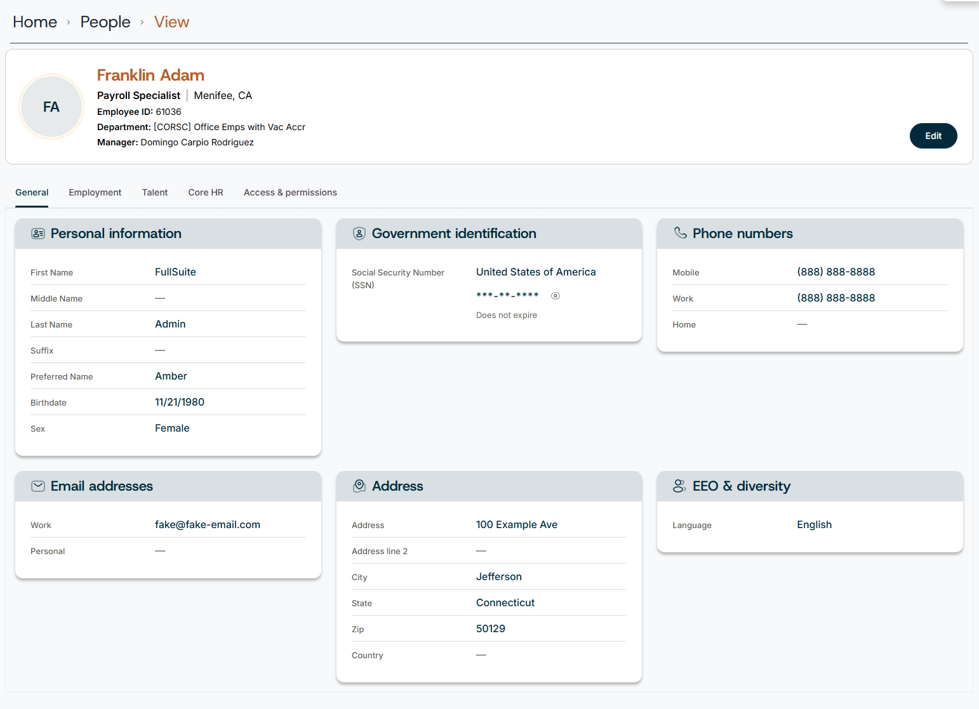Image resolution: width=979 pixels, height=709 pixels.
Task: Click the FA avatar circle
Action: coord(51,107)
